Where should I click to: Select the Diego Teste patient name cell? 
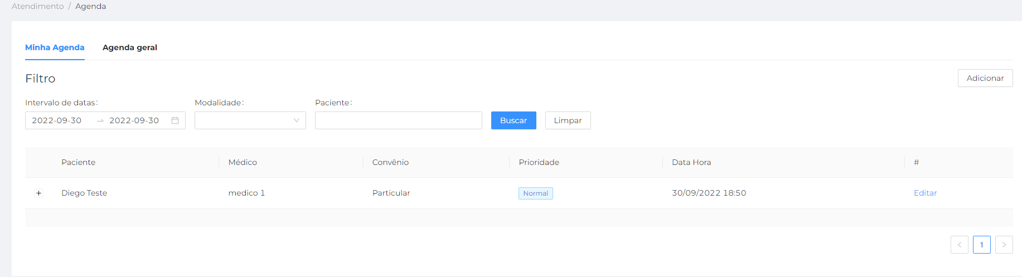point(84,193)
